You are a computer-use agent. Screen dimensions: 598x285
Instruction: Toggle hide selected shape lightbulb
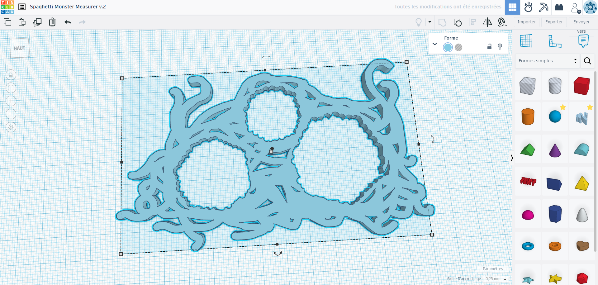(500, 46)
